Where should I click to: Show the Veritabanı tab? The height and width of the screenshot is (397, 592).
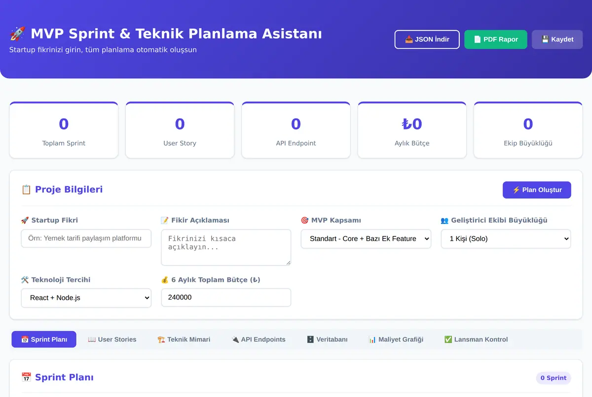pyautogui.click(x=327, y=339)
